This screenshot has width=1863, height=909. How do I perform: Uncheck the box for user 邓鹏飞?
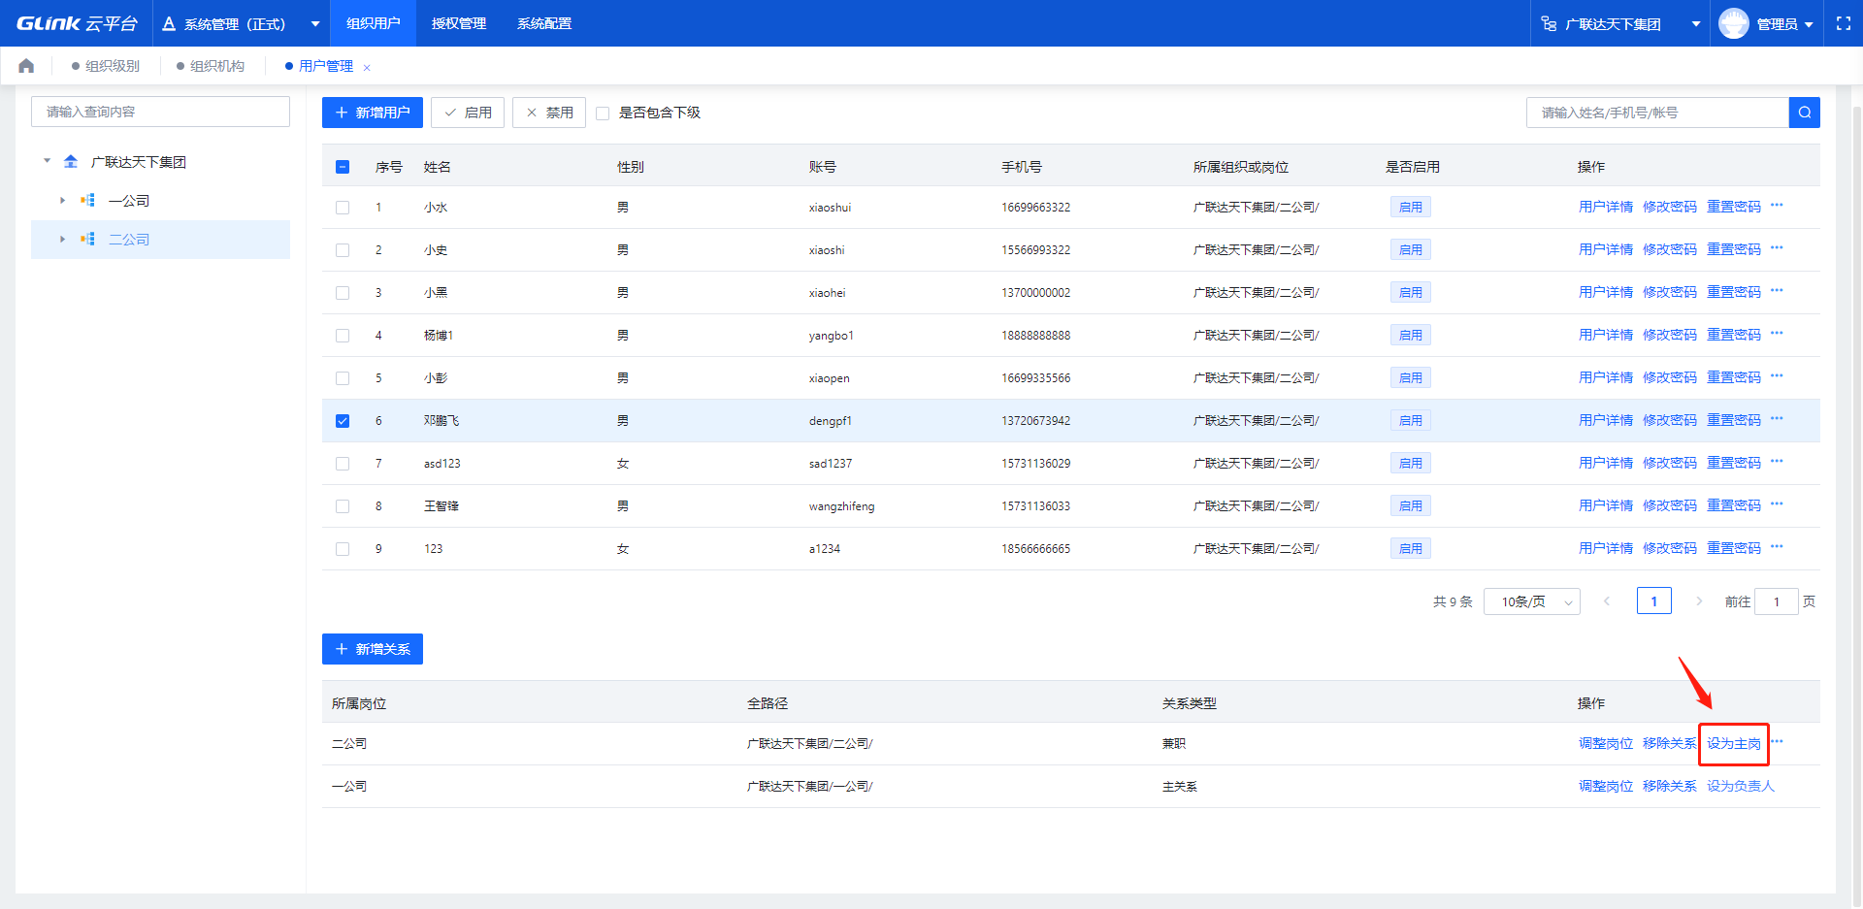coord(343,421)
